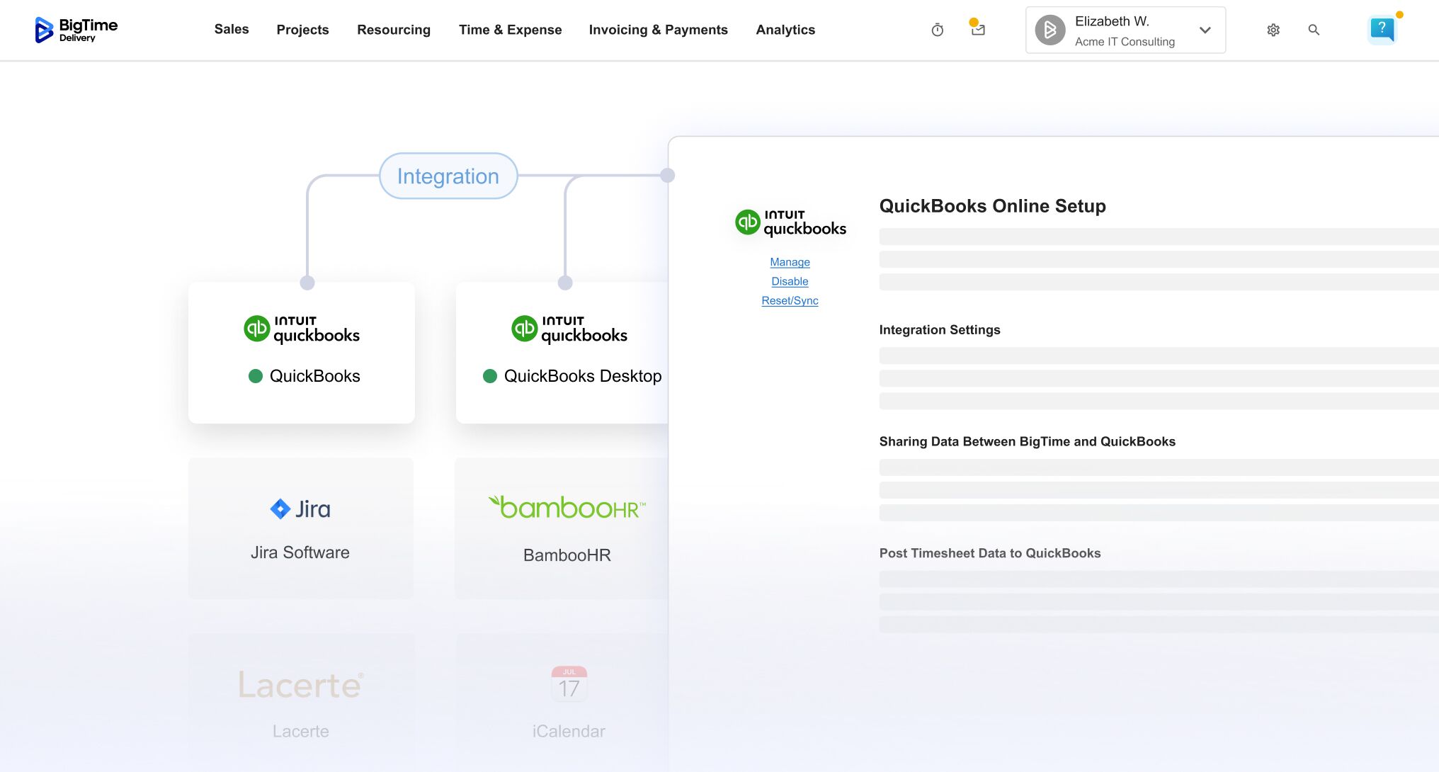Click the search magnifier icon
The image size is (1439, 772).
1314,30
